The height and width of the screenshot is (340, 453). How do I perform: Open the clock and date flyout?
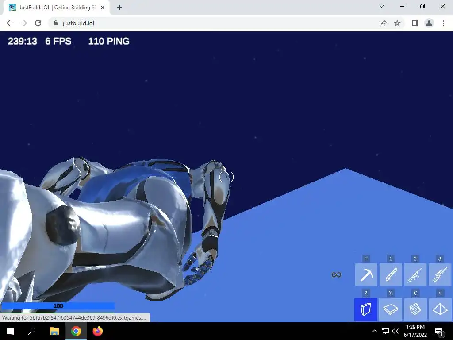[415, 331]
